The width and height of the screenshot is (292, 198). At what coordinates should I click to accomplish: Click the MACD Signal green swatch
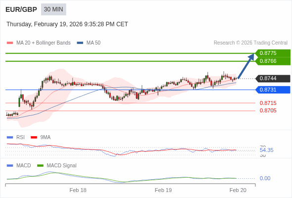40,166
